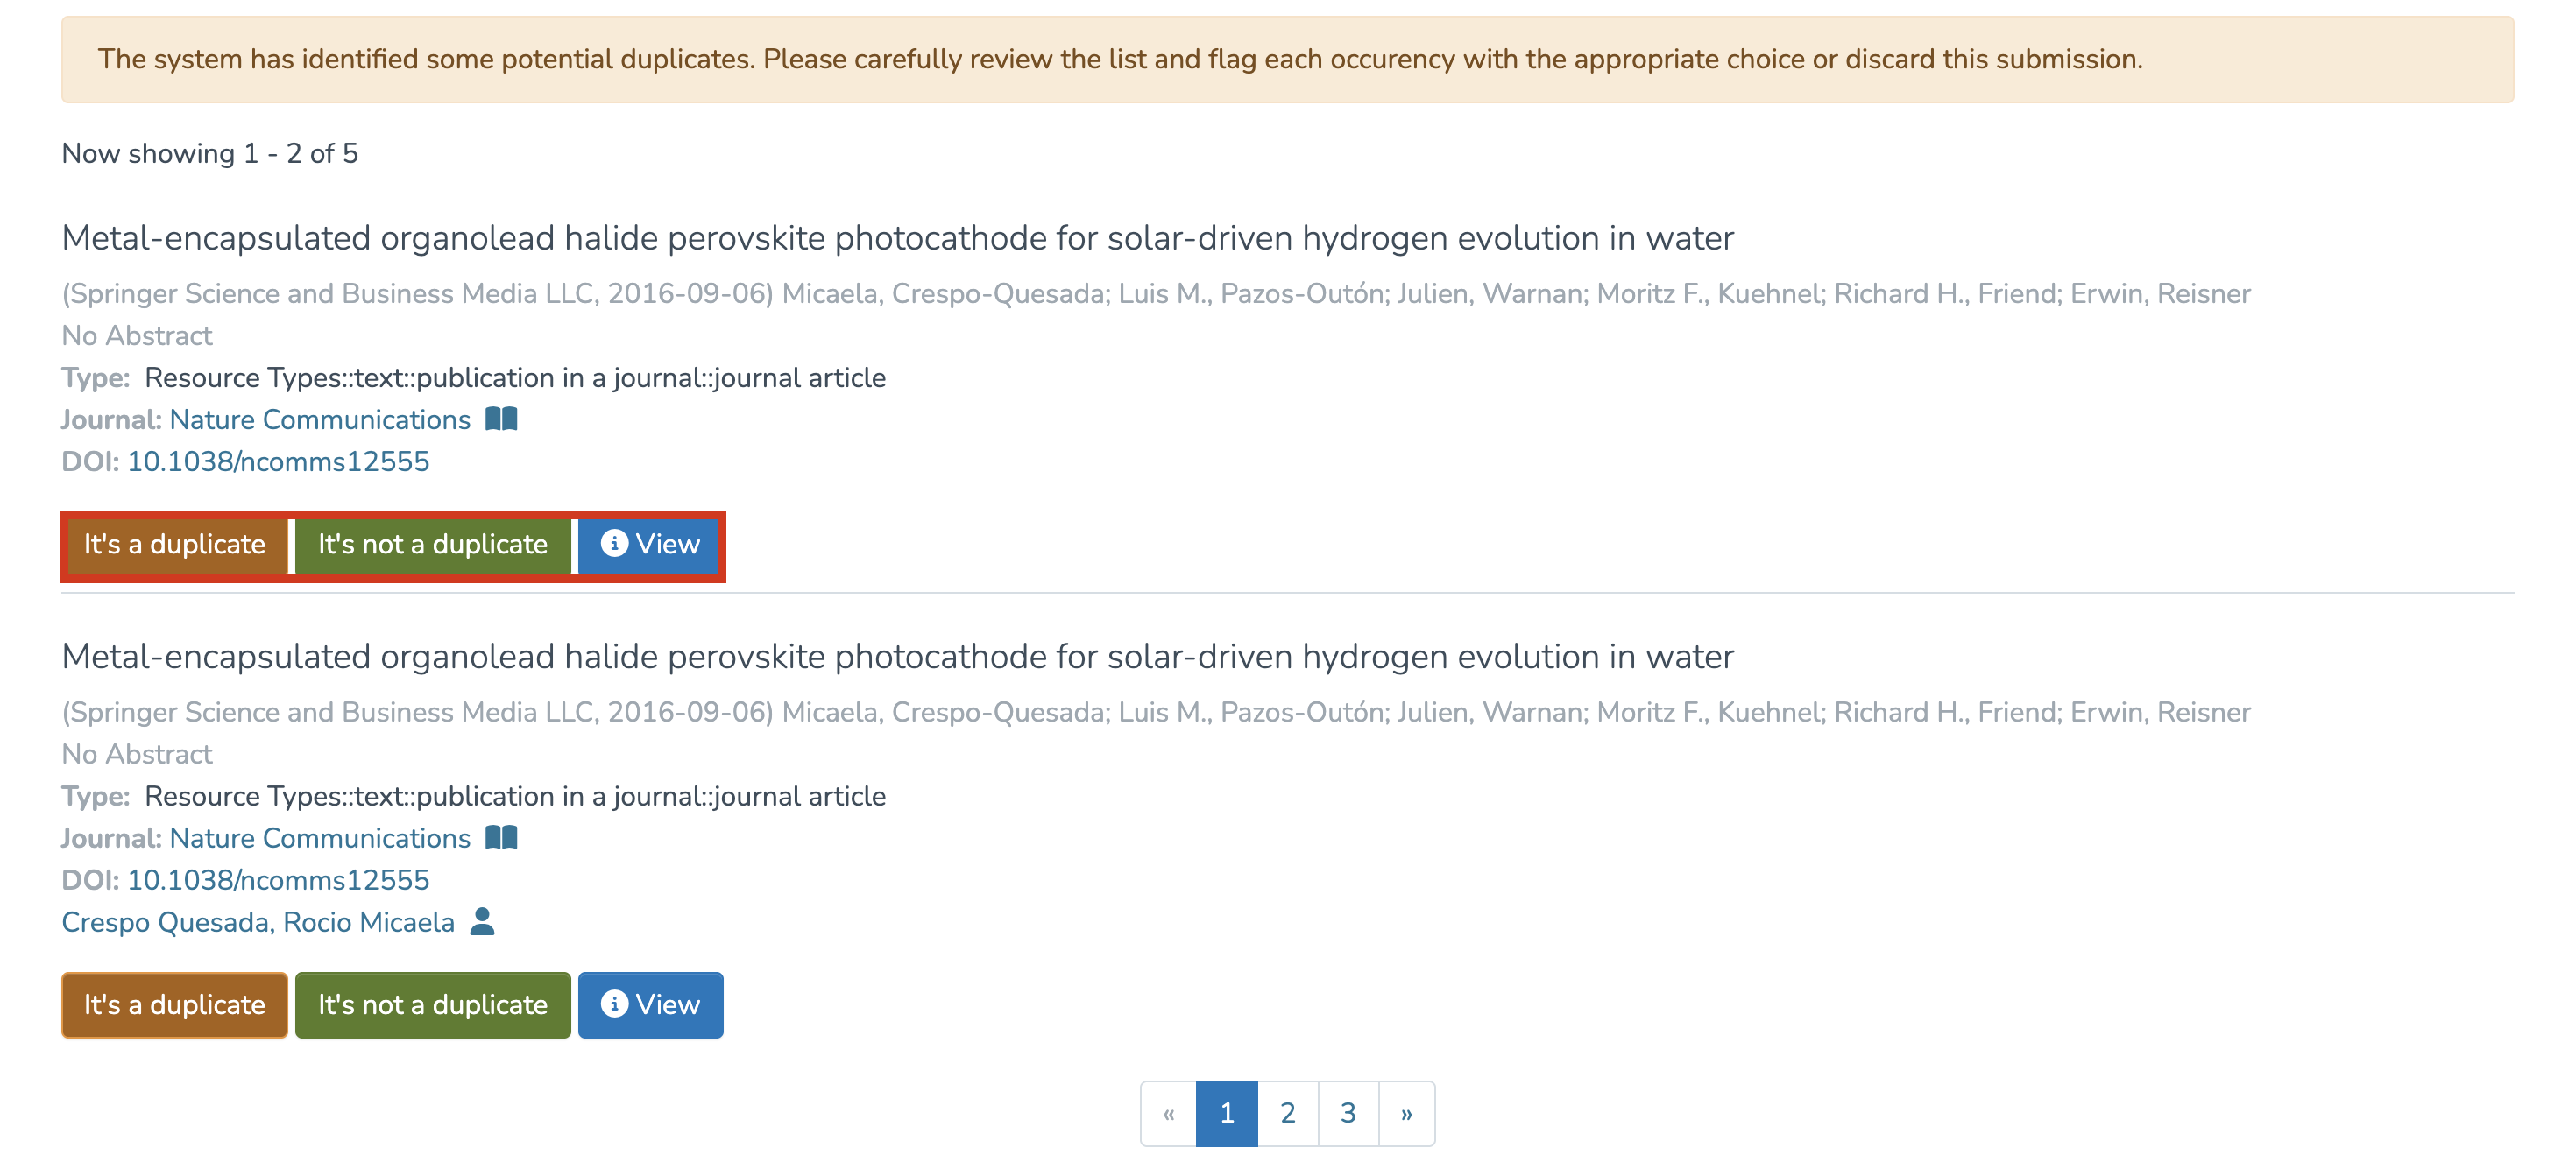Click the info icon on second View button
The width and height of the screenshot is (2576, 1155).
[614, 1004]
